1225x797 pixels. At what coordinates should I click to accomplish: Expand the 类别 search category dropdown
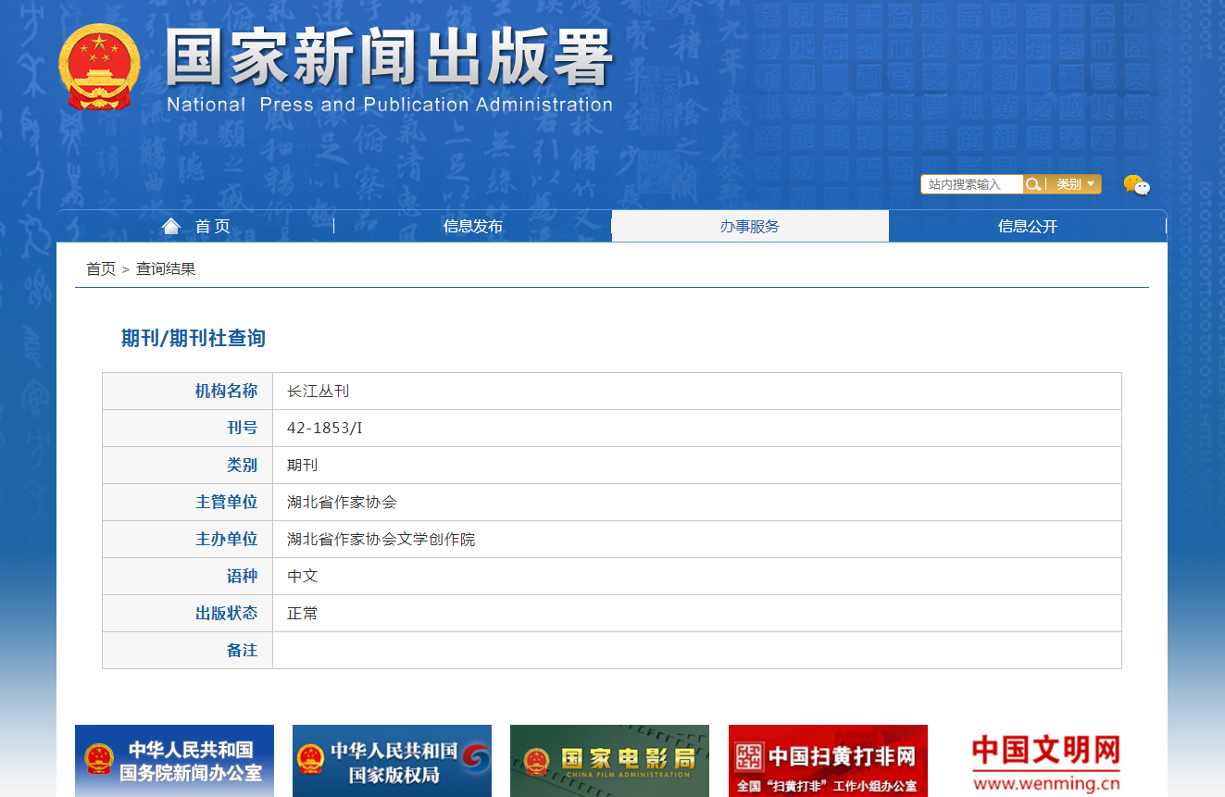pos(1075,184)
